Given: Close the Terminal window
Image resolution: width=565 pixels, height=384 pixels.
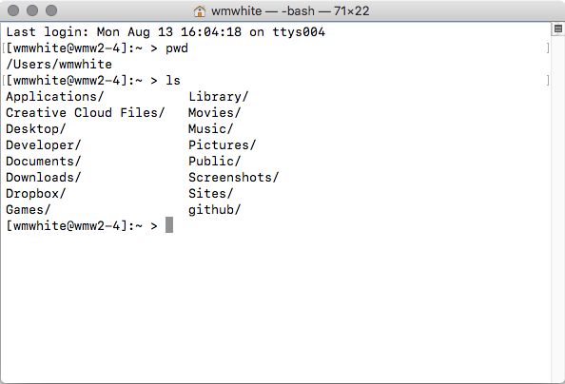Looking at the screenshot, I should click(x=13, y=10).
